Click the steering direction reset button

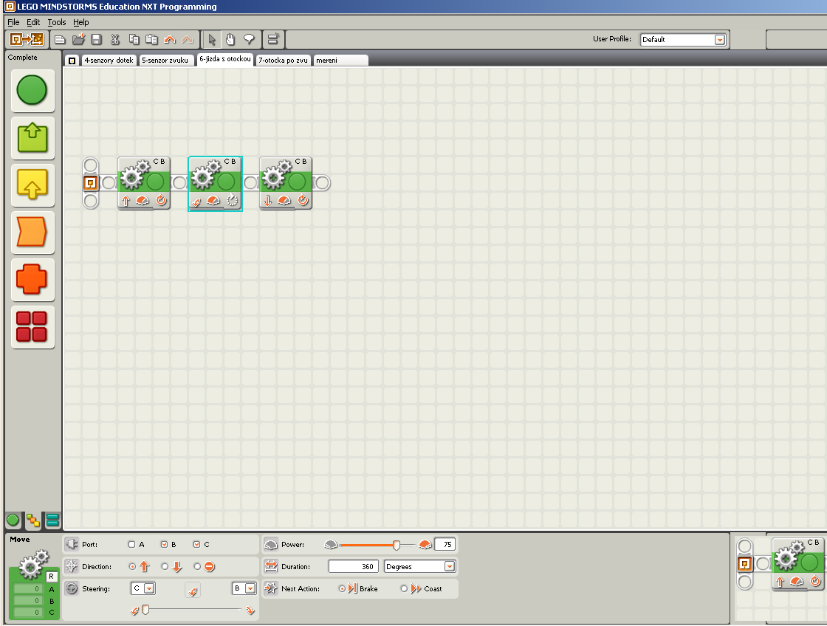tap(193, 590)
